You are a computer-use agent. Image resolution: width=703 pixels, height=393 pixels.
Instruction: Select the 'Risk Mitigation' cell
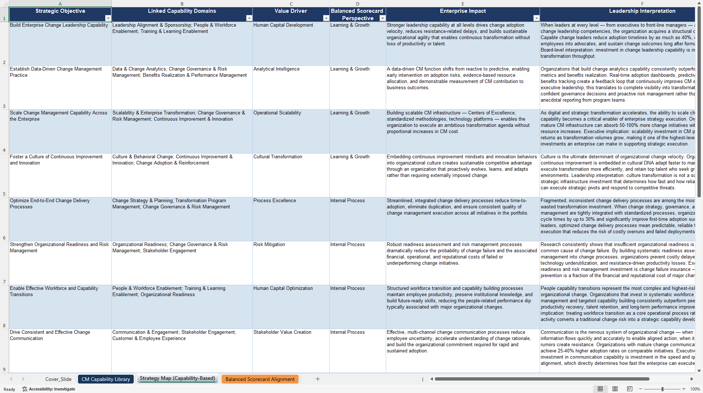click(x=291, y=263)
